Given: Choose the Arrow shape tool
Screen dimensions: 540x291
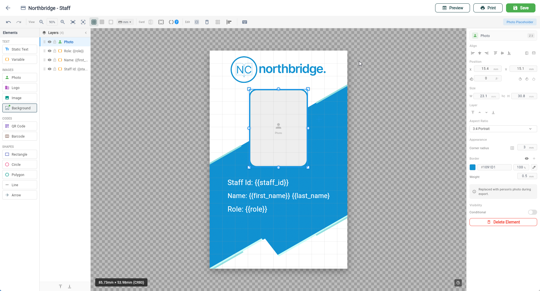Looking at the screenshot, I should click(20, 195).
